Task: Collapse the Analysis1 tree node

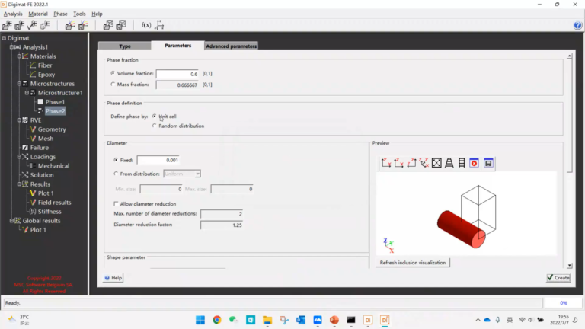Action: click(11, 47)
